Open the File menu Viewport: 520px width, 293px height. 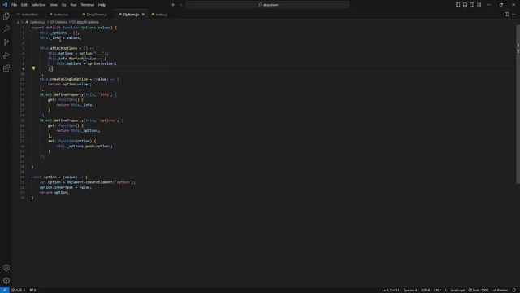15,5
